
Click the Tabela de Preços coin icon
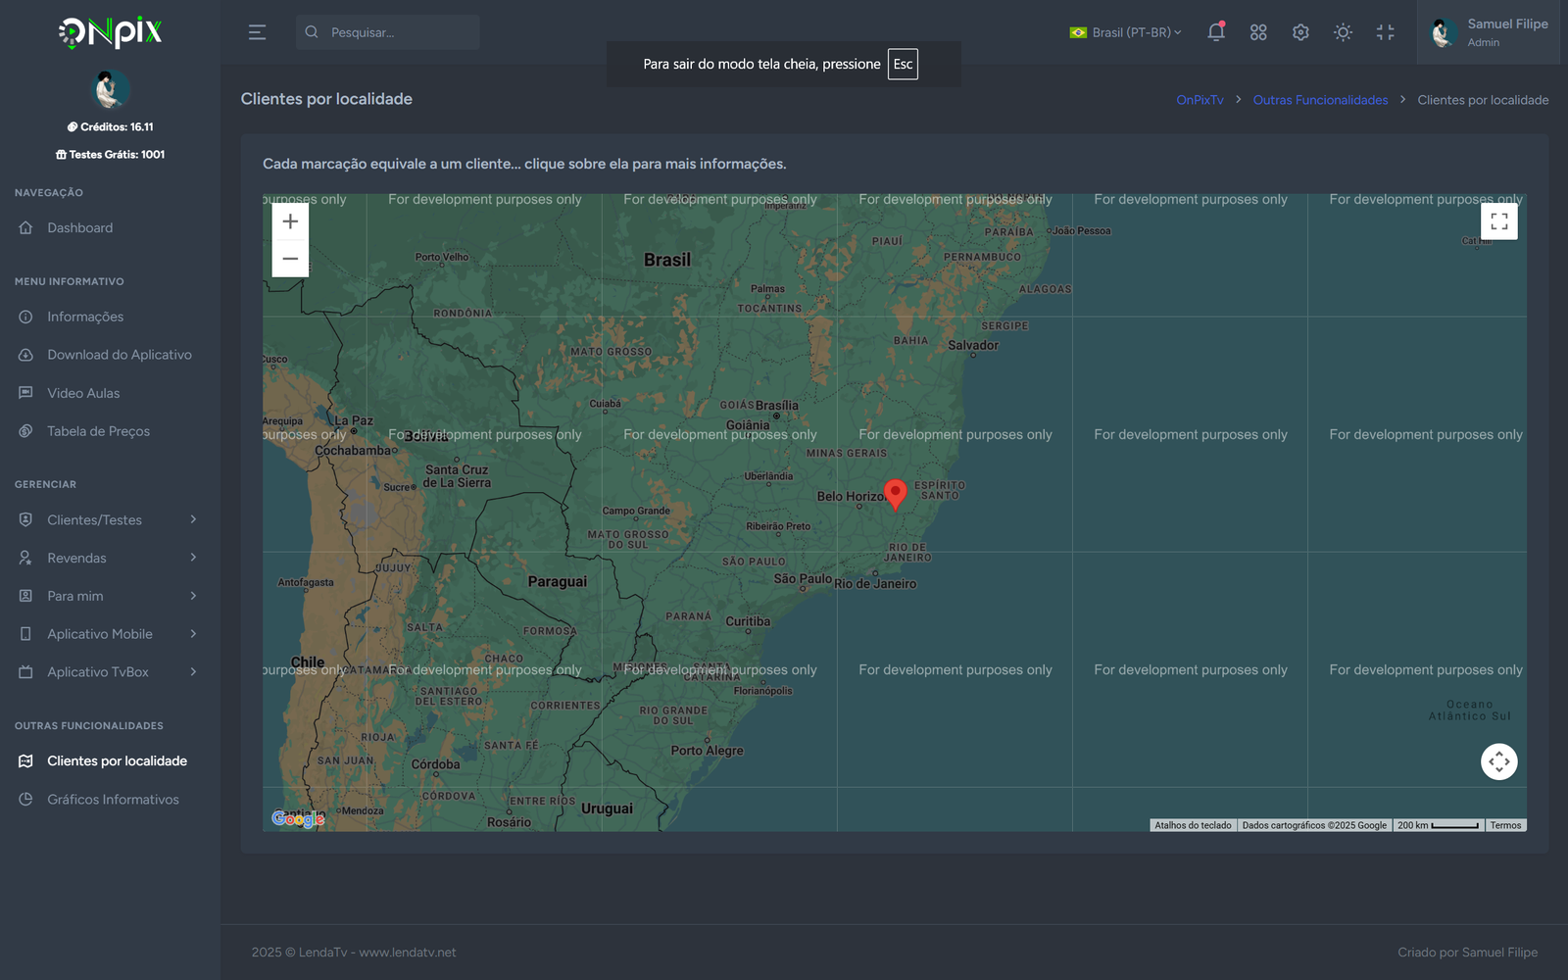[25, 431]
